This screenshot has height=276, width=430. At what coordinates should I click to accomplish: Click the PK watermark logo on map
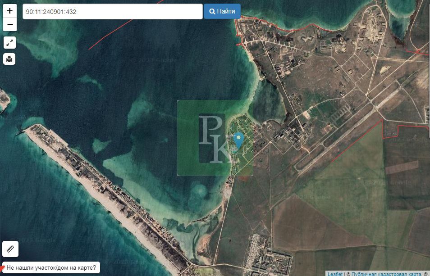tap(214, 138)
